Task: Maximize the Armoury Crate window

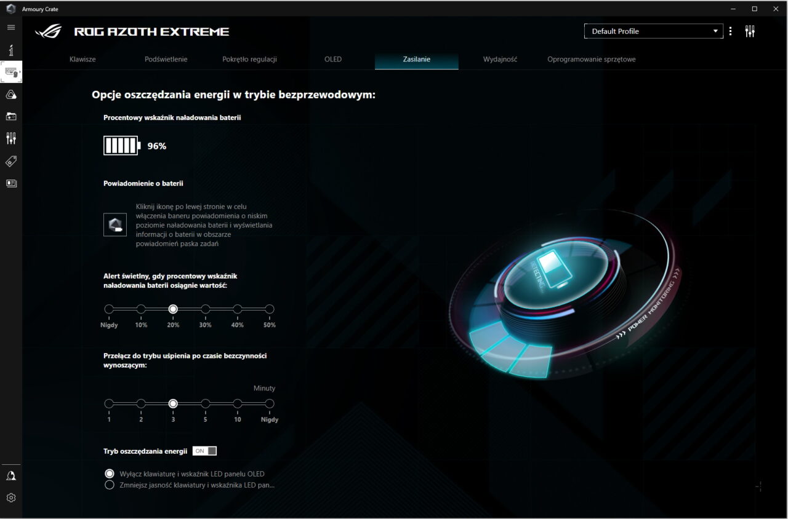Action: [754, 9]
